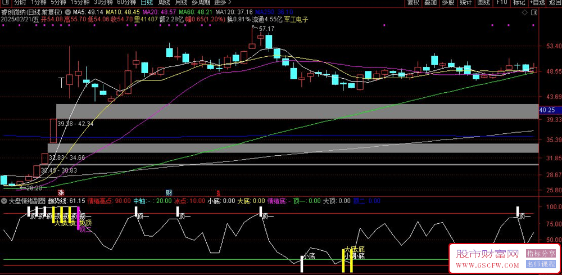Click the 叠加 overlay button
The height and width of the screenshot is (275, 562).
pyautogui.click(x=430, y=2)
